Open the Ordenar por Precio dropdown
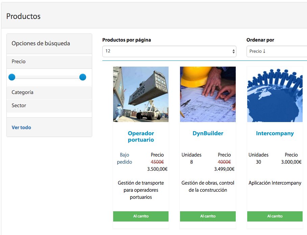 click(x=277, y=51)
